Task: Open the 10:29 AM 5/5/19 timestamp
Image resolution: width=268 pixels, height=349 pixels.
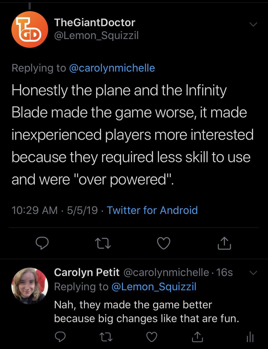Action: 55,210
